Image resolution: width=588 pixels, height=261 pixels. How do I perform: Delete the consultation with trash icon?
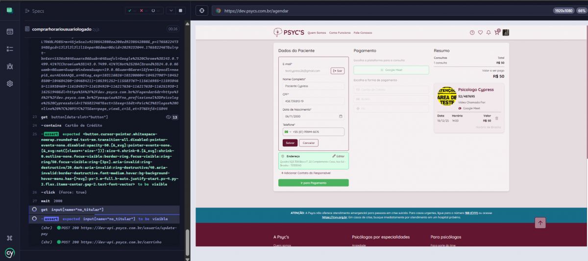(496, 119)
